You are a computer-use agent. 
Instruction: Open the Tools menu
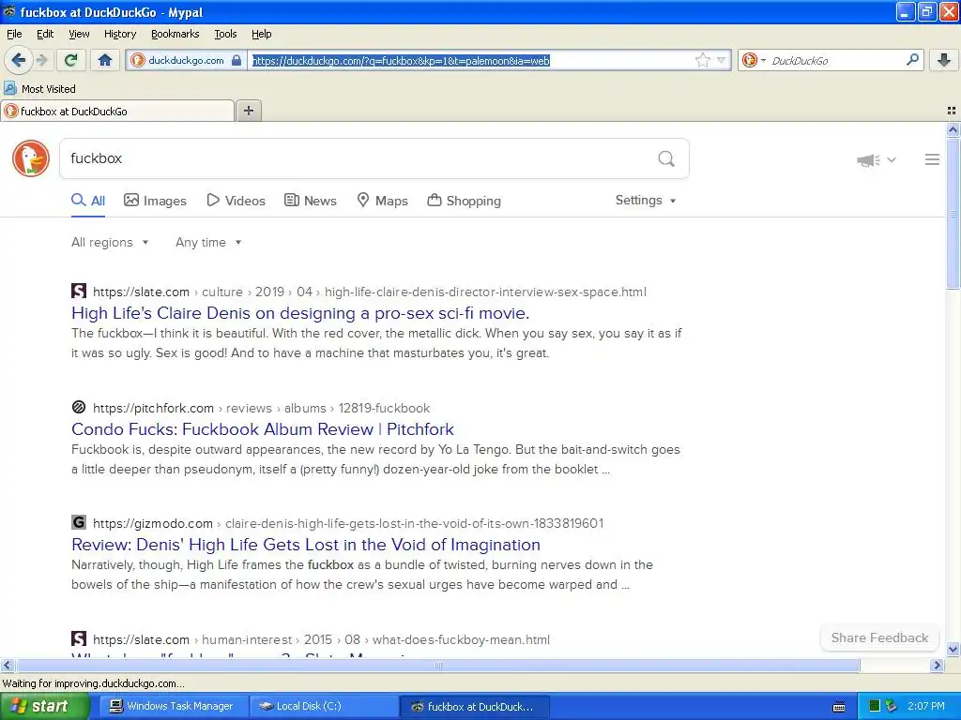click(225, 34)
